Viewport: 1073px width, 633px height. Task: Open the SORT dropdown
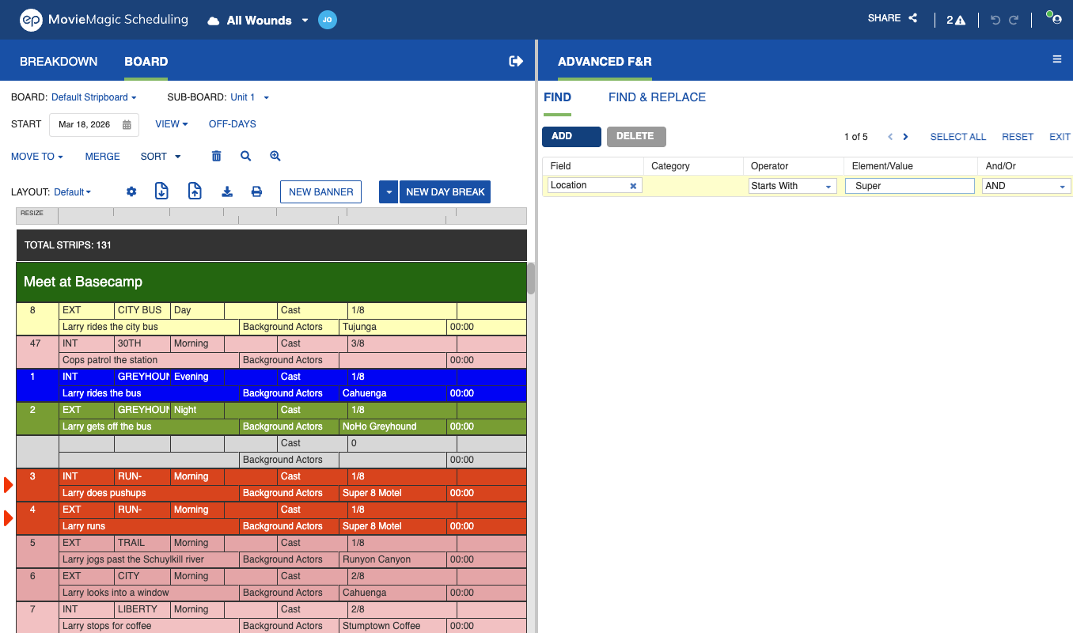pyautogui.click(x=161, y=157)
